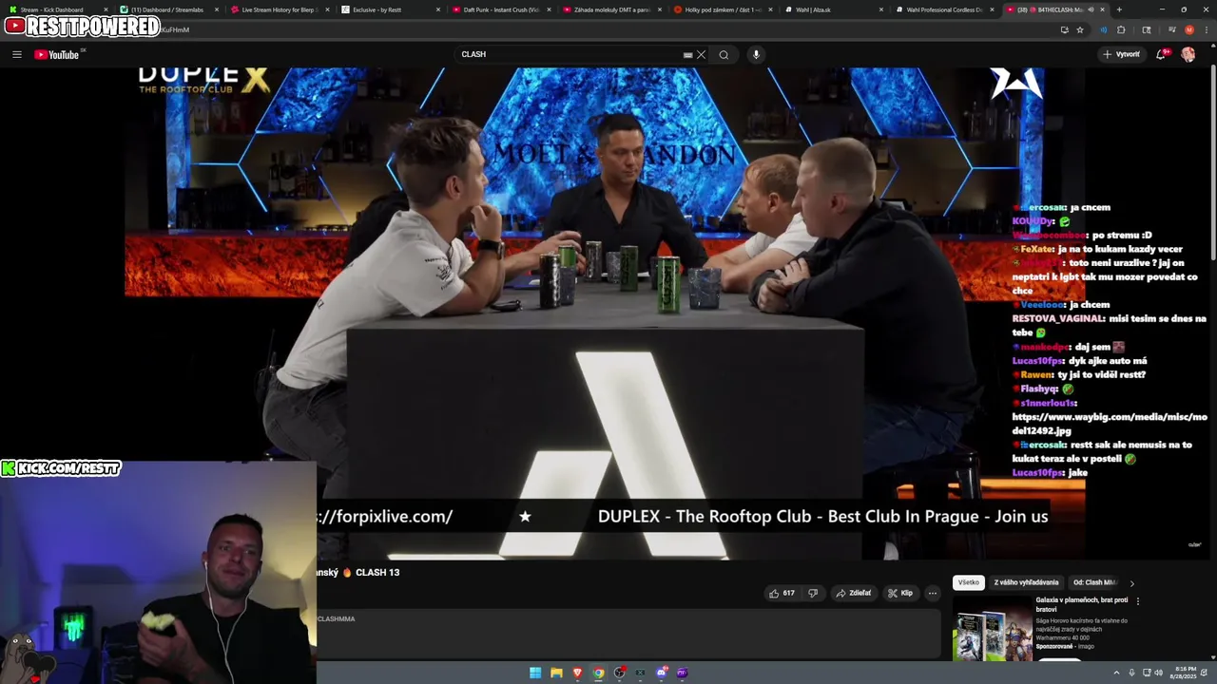
Task: Open the taskbar volume control
Action: tap(1158, 673)
